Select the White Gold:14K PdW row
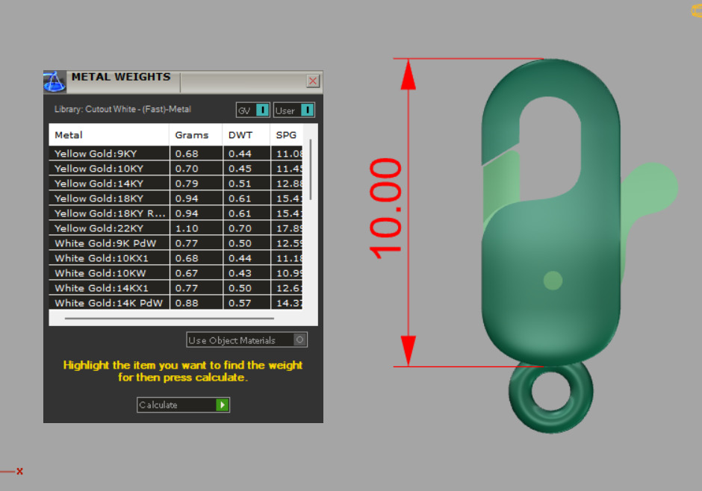 (175, 303)
